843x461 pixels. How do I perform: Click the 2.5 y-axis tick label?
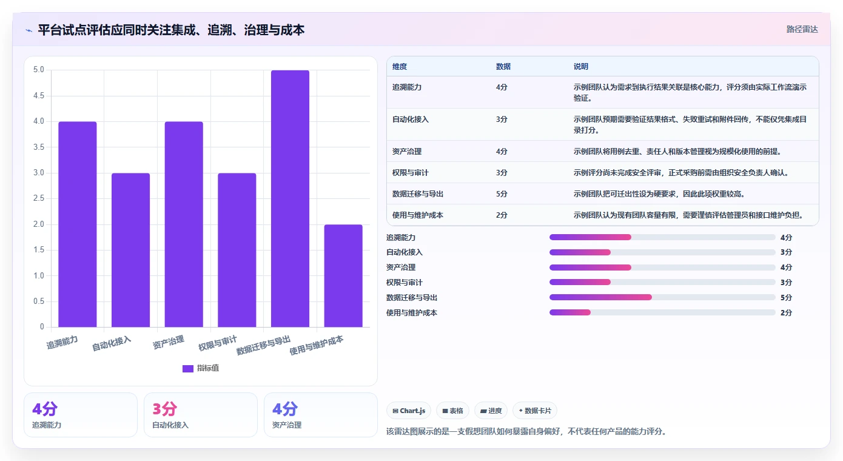[x=38, y=198]
